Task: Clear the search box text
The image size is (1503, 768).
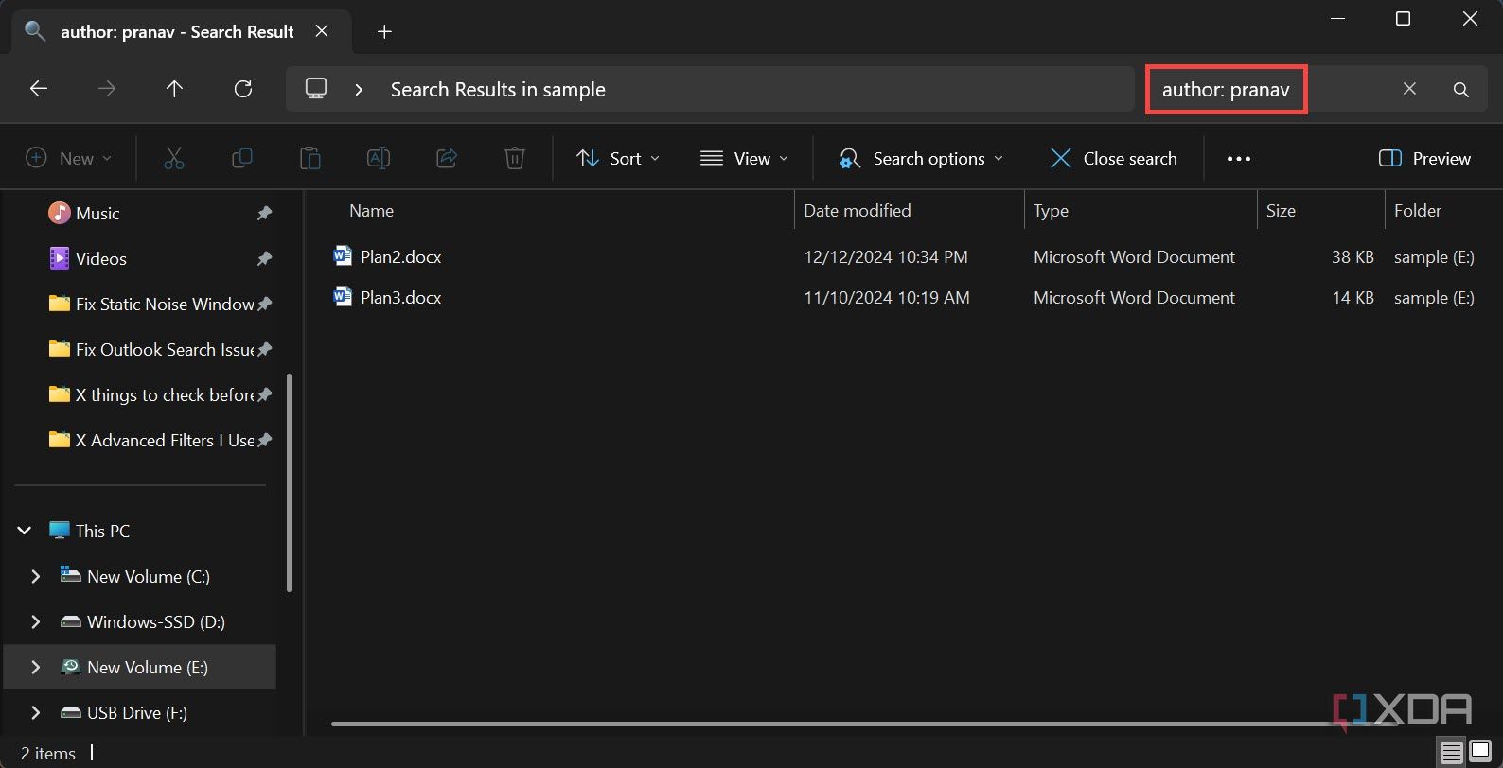Action: (1409, 89)
